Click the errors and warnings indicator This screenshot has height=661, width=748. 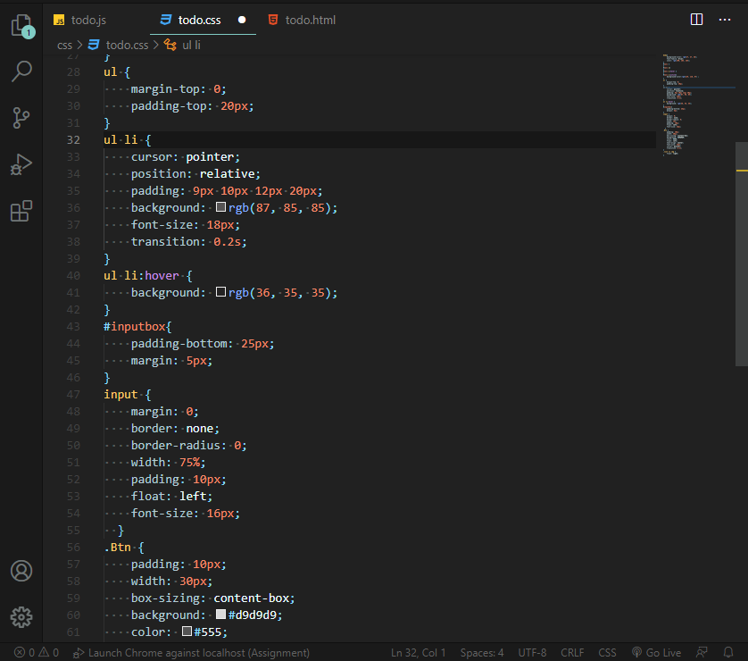click(37, 652)
